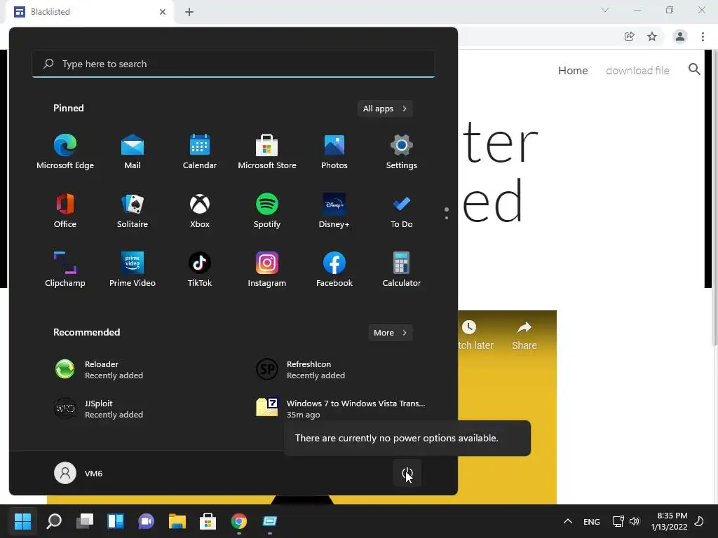The width and height of the screenshot is (718, 538).
Task: Open volume control in system tray
Action: [x=634, y=521]
